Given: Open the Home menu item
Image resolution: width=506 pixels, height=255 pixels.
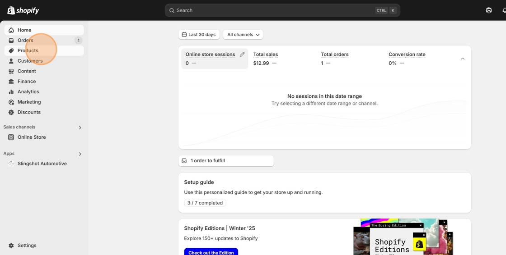Looking at the screenshot, I should pyautogui.click(x=44, y=30).
